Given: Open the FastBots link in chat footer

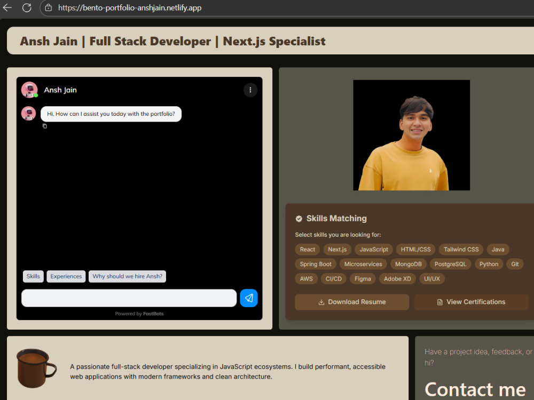Looking at the screenshot, I should 153,314.
